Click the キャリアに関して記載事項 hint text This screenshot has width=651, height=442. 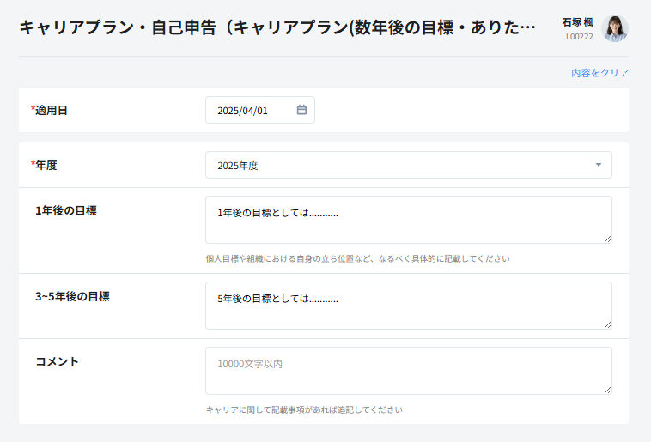click(x=304, y=409)
